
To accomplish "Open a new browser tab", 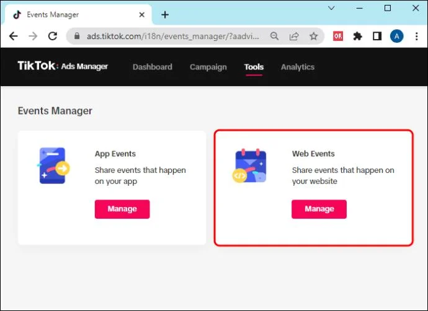I will [x=165, y=15].
